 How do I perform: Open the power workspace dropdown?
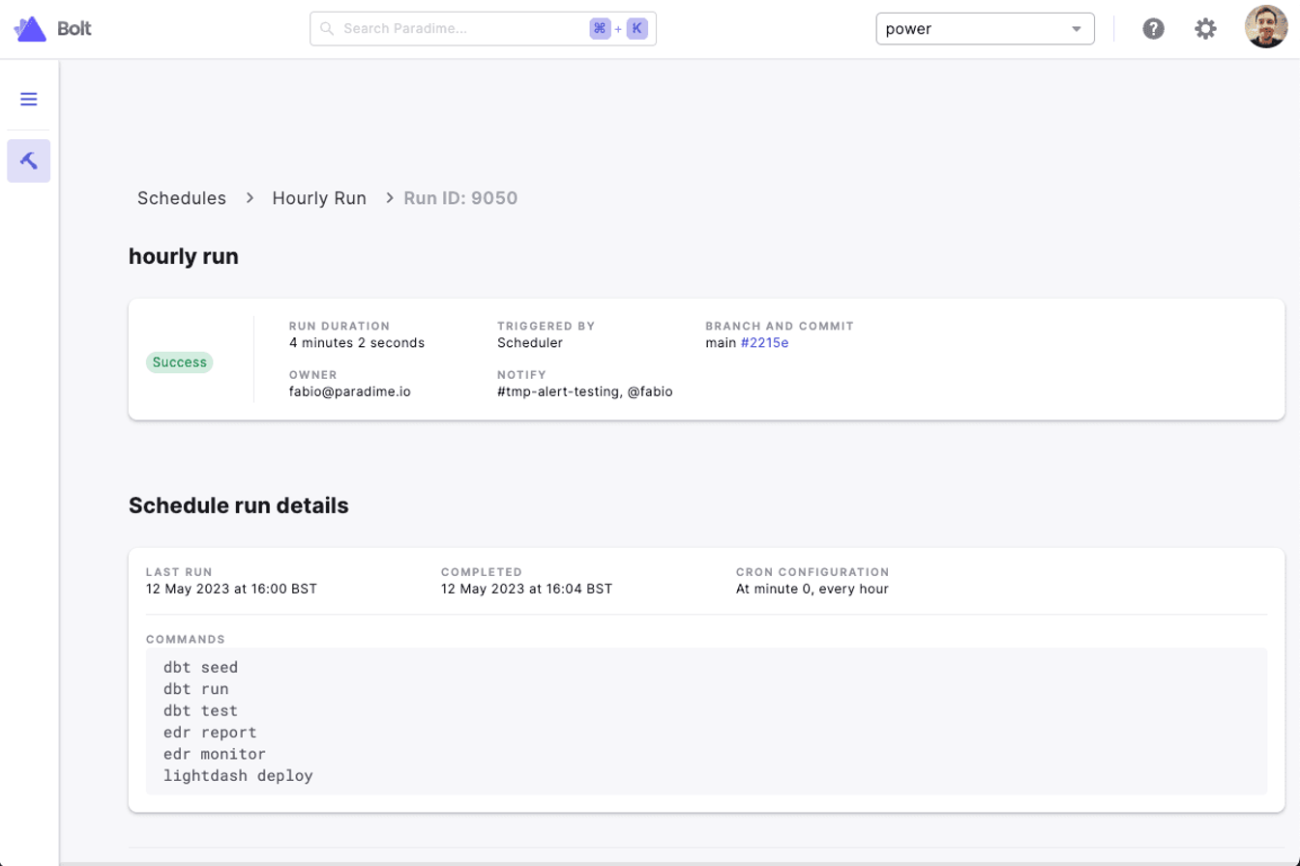click(985, 29)
